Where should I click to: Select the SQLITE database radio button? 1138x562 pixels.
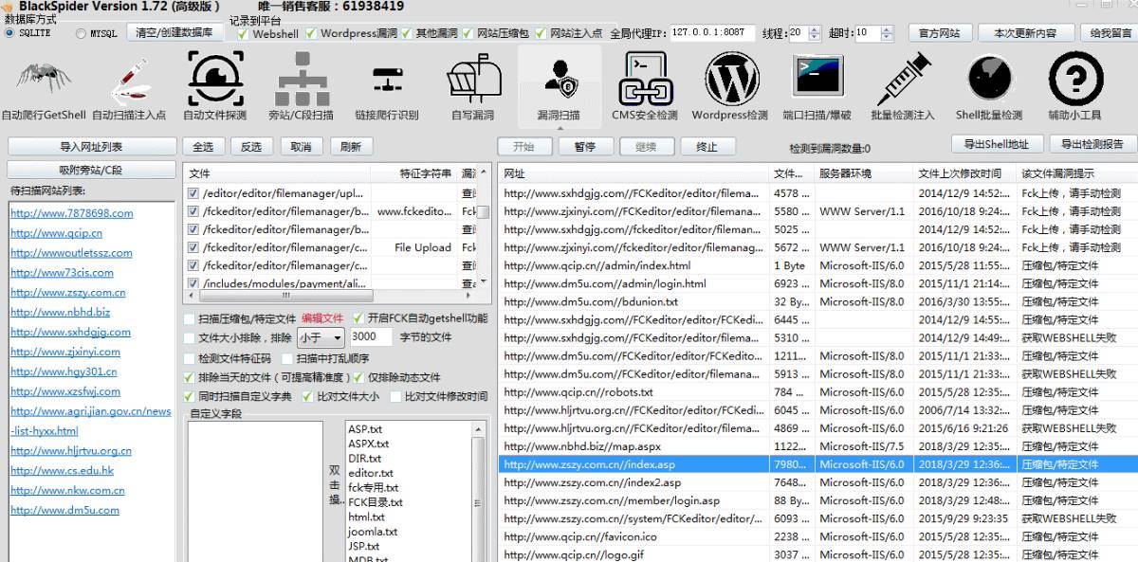[10, 32]
